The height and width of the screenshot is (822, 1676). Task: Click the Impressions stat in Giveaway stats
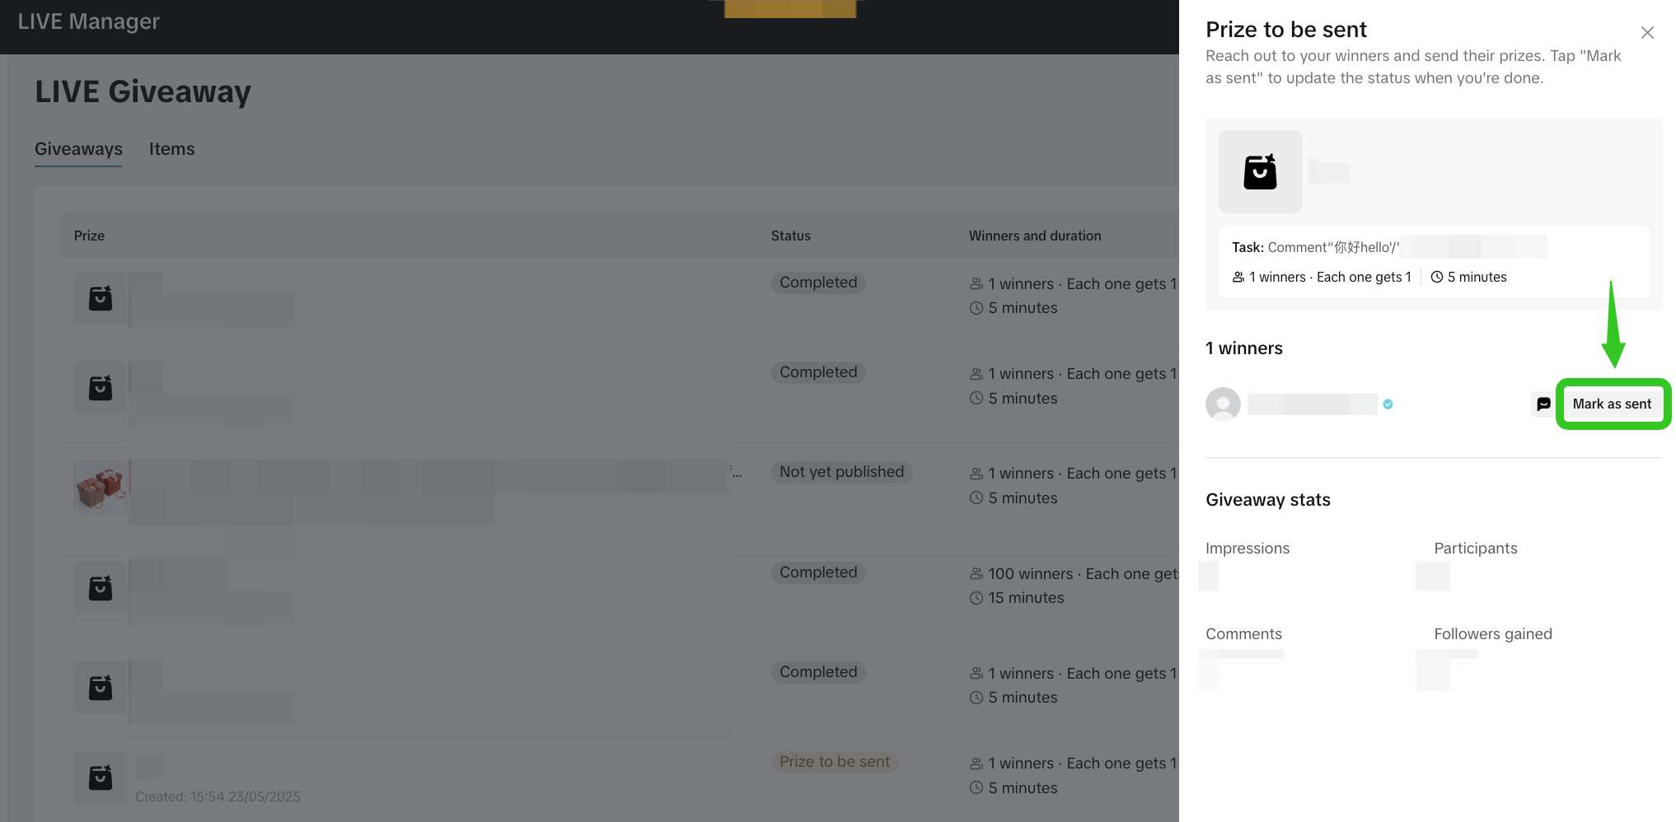click(1247, 549)
